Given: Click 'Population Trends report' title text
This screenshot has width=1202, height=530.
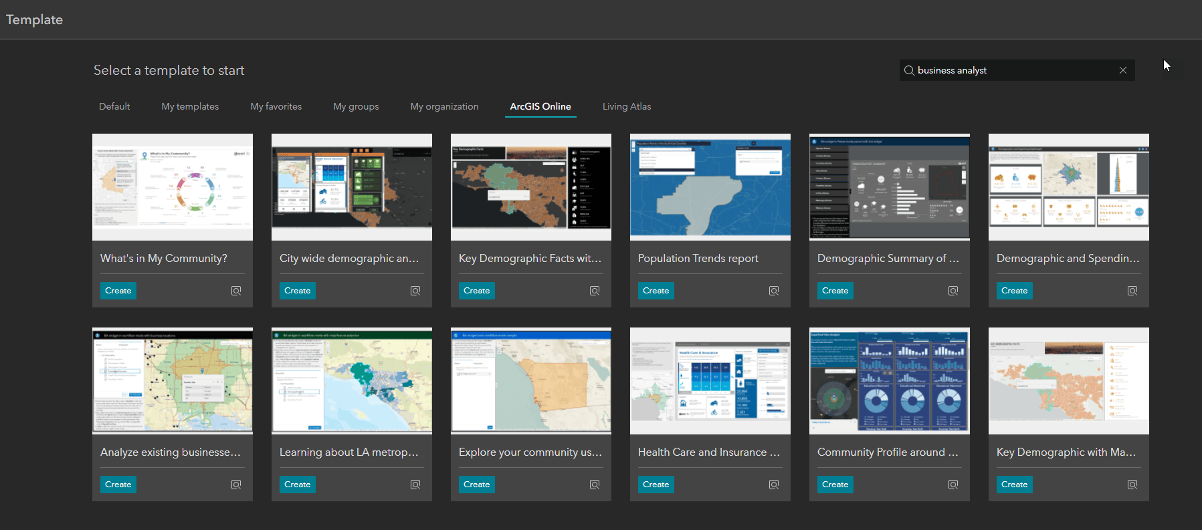Looking at the screenshot, I should 698,259.
